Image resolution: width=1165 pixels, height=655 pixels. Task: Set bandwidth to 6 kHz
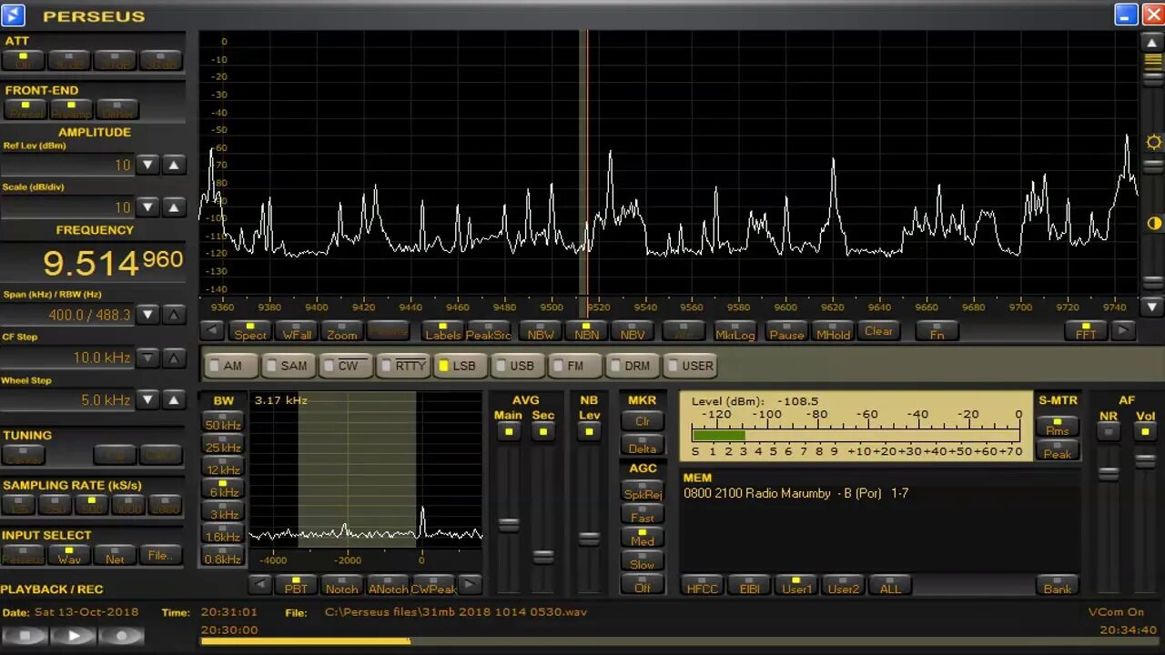point(223,489)
